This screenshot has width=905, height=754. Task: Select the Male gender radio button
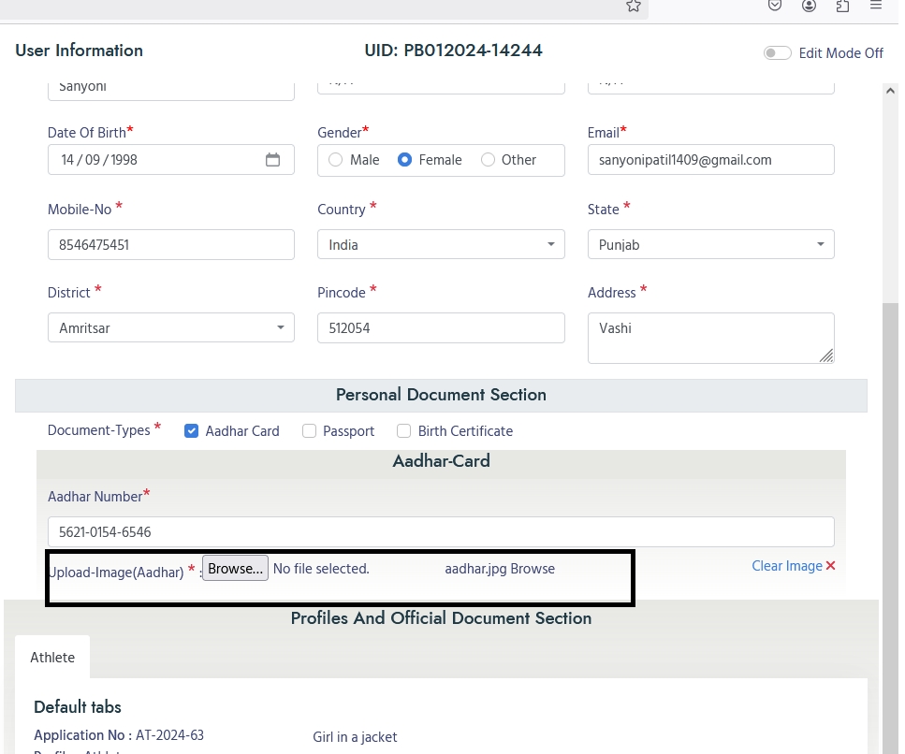pyautogui.click(x=336, y=160)
